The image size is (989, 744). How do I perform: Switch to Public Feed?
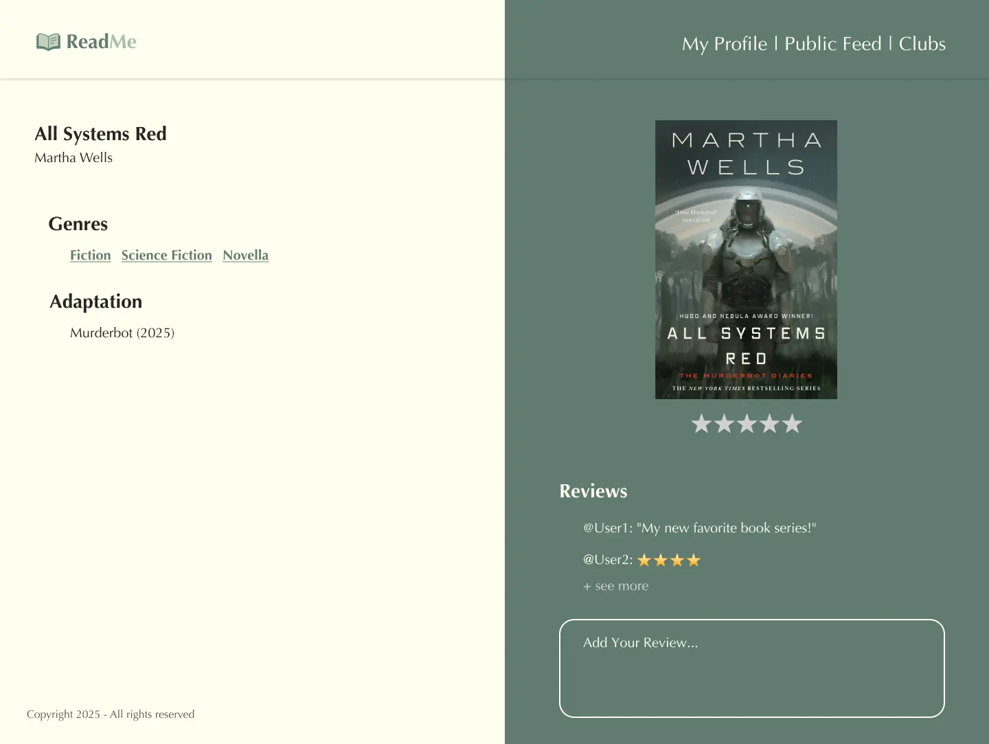[833, 43]
